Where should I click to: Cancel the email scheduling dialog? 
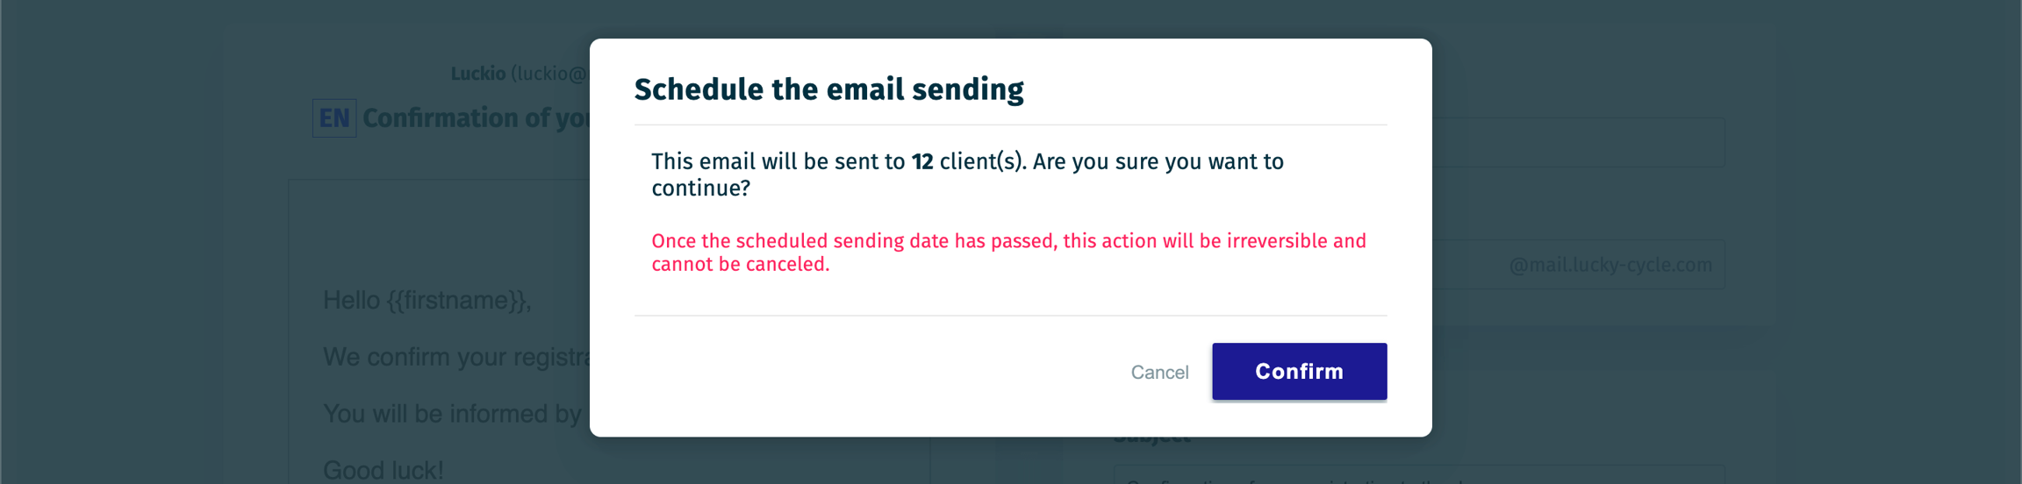[x=1159, y=373]
